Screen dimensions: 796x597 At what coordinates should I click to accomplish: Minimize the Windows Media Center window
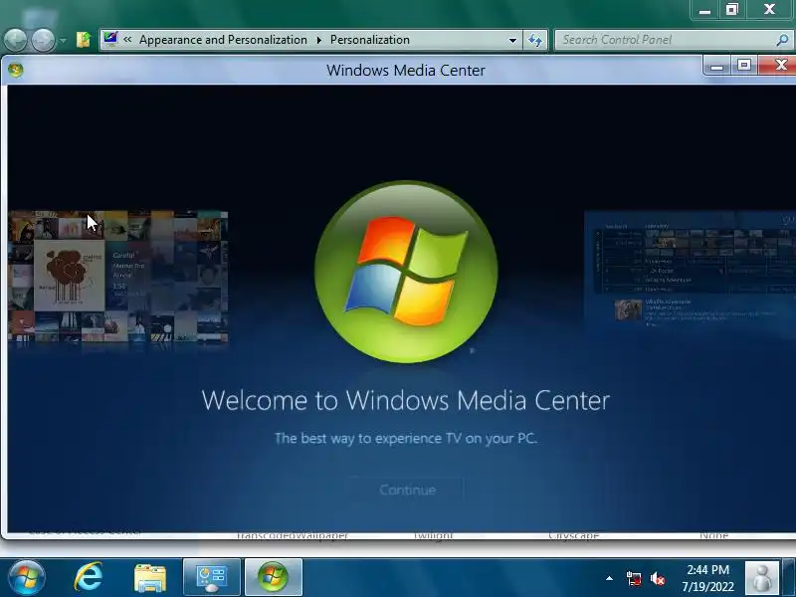pos(716,66)
